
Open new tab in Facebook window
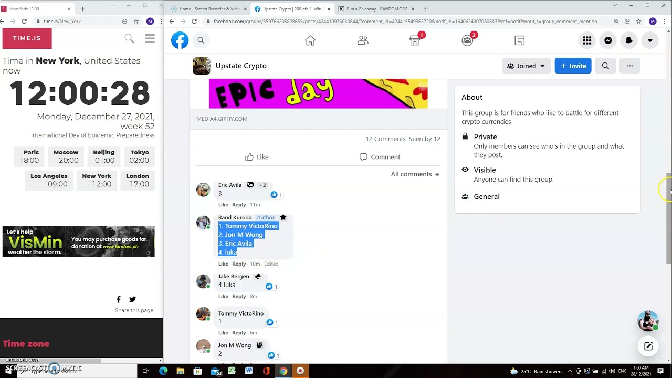pos(426,9)
